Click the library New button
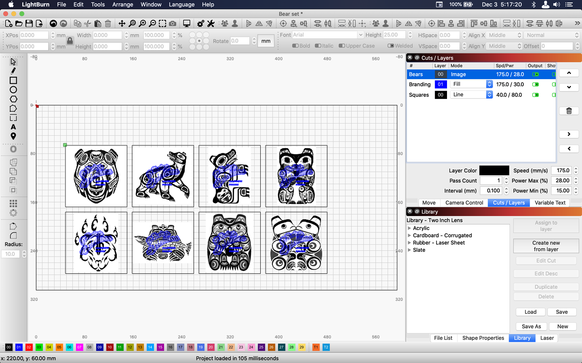Viewport: 582px width, 363px height. click(x=563, y=326)
